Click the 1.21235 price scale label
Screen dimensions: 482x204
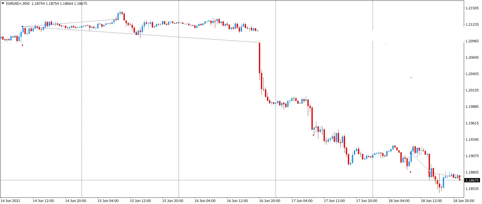[472, 24]
